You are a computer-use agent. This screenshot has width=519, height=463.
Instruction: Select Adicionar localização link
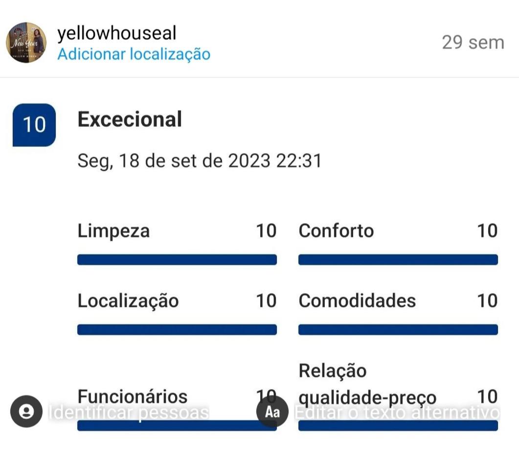click(134, 54)
